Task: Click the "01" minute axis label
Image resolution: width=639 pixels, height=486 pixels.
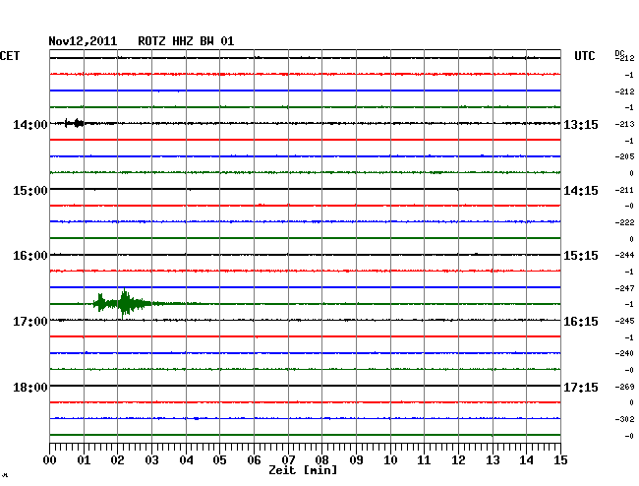Action: pyautogui.click(x=84, y=459)
